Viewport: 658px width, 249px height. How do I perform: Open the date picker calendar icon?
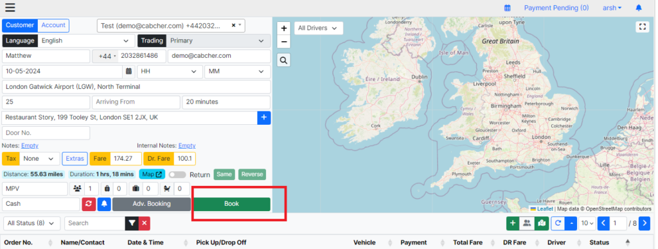click(x=129, y=71)
